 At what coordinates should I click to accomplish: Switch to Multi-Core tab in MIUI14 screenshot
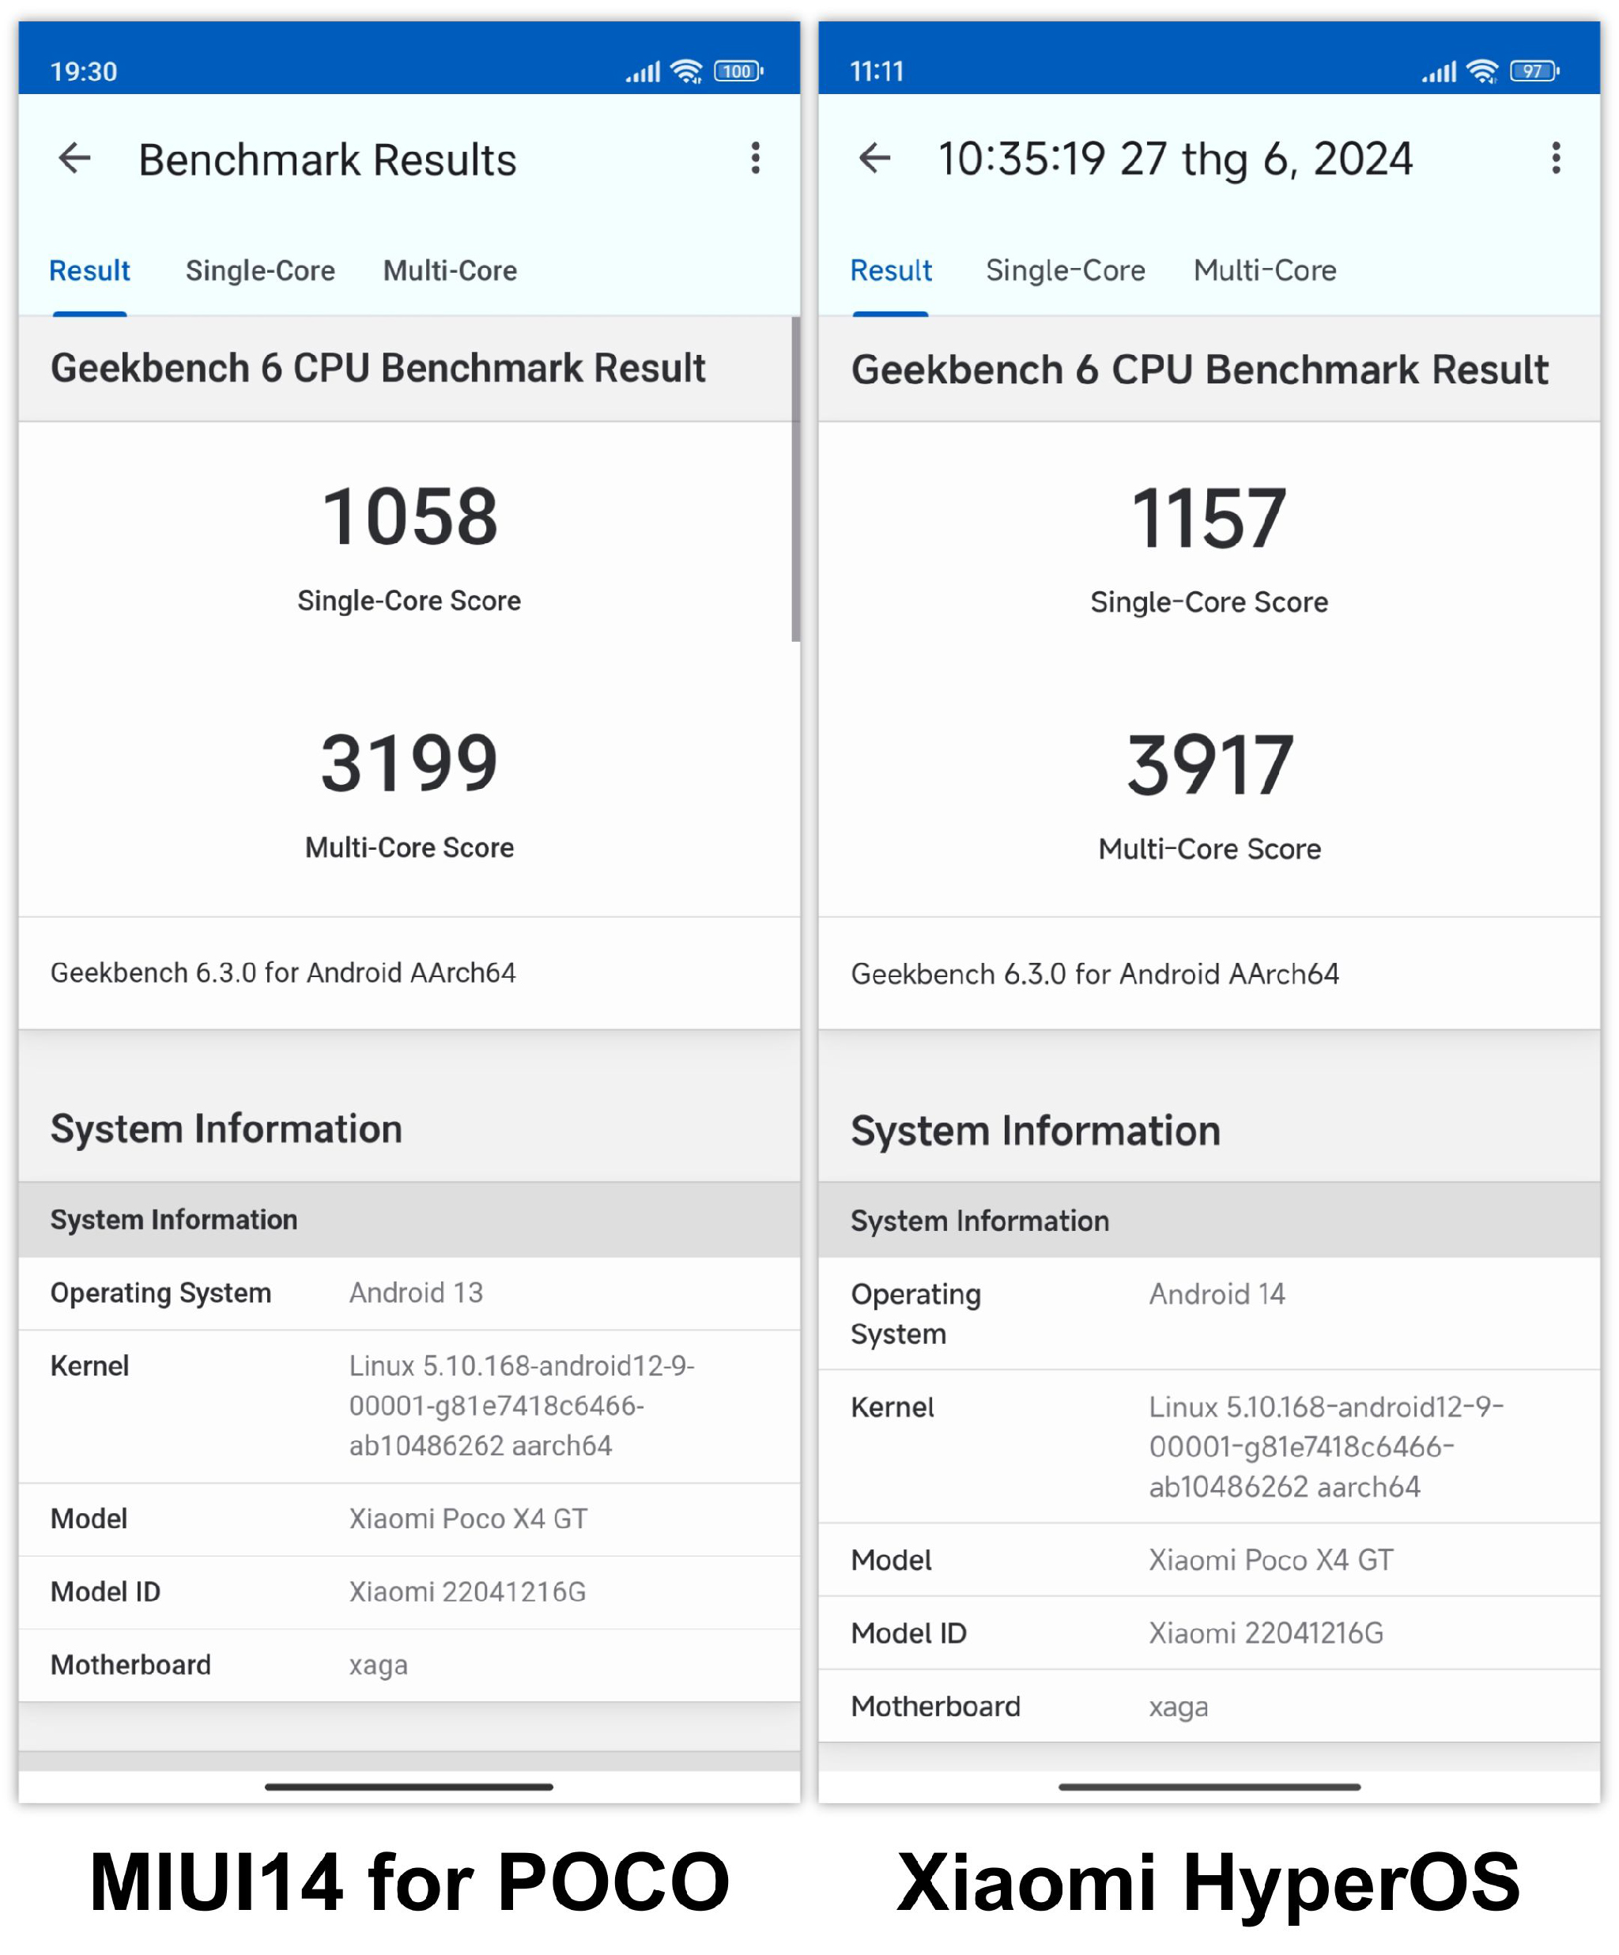(450, 271)
